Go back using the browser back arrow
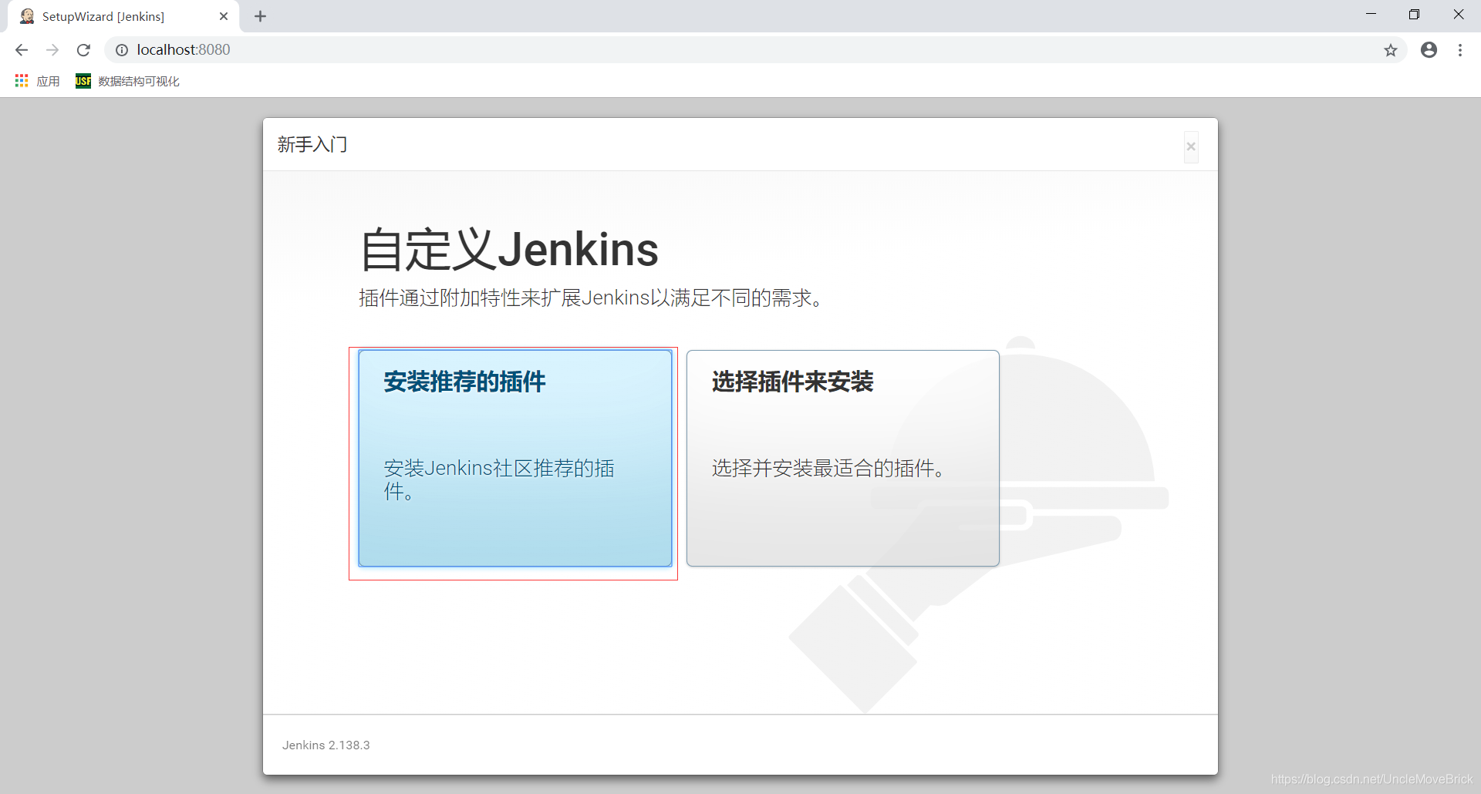 click(x=22, y=50)
